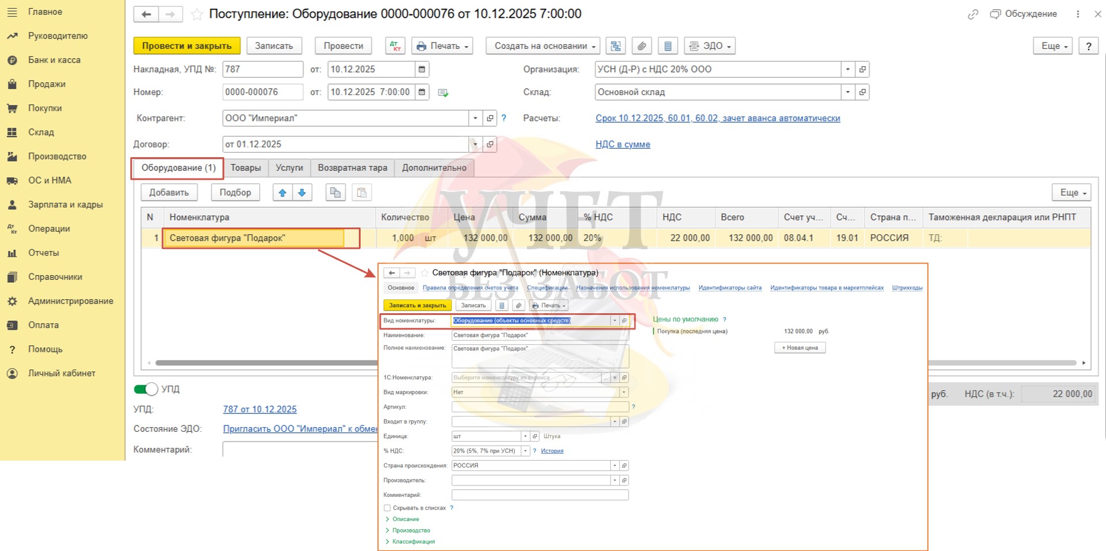Expand the Классификация section

pos(413,542)
